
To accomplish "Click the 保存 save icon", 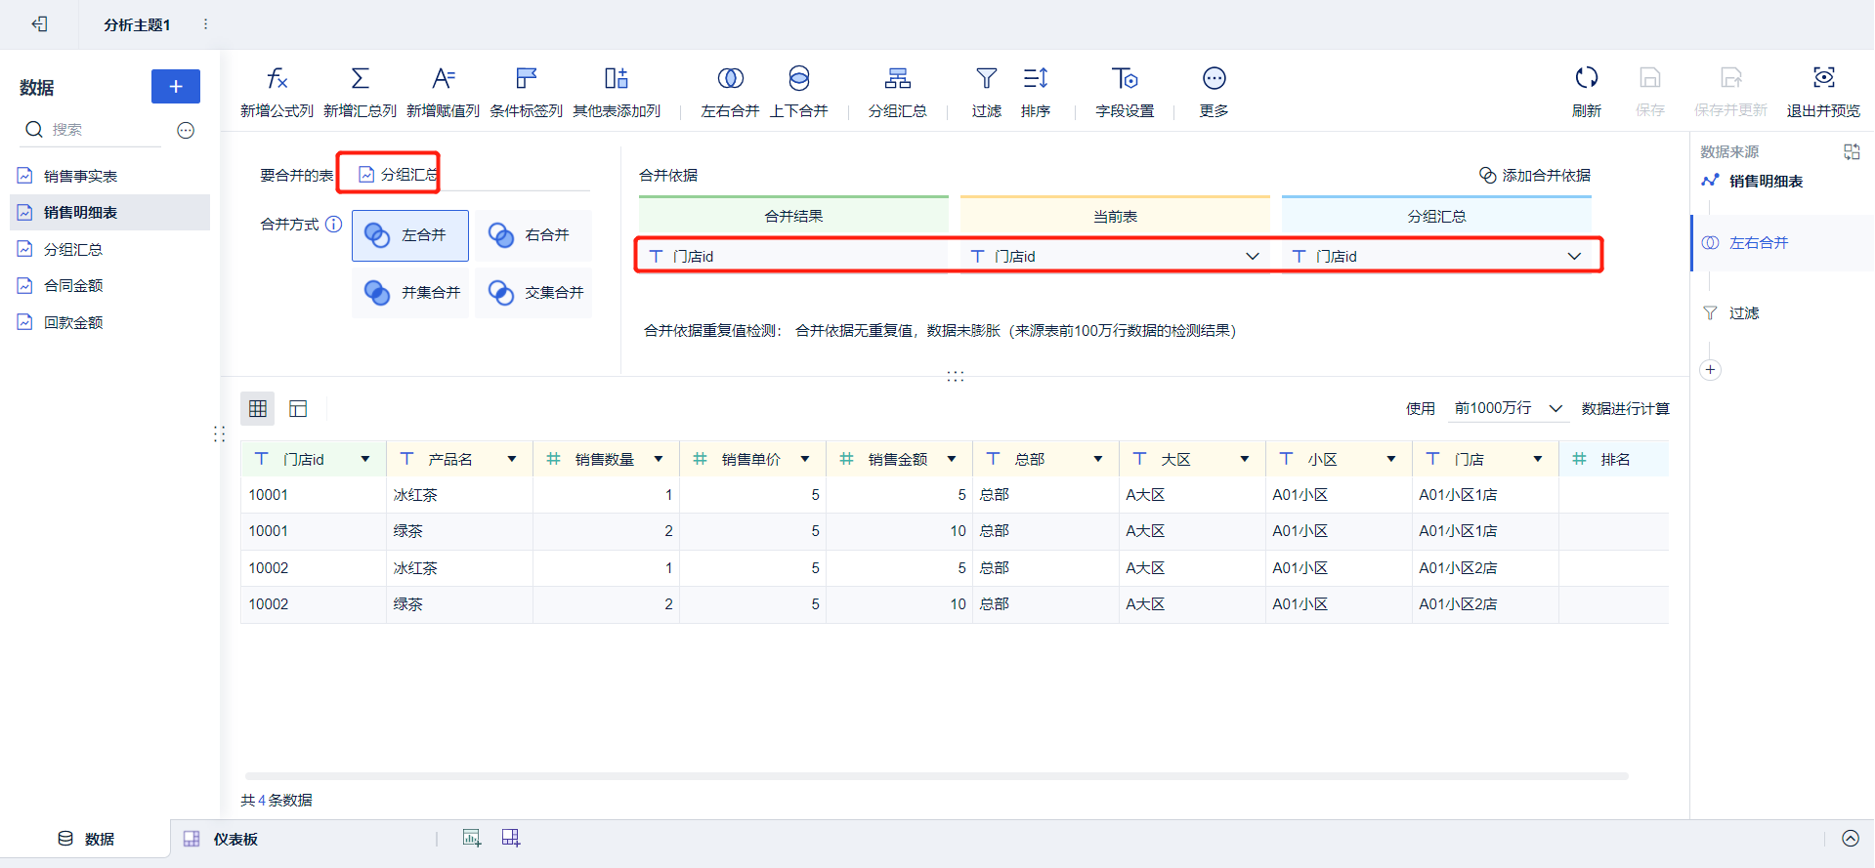I will click(x=1650, y=77).
